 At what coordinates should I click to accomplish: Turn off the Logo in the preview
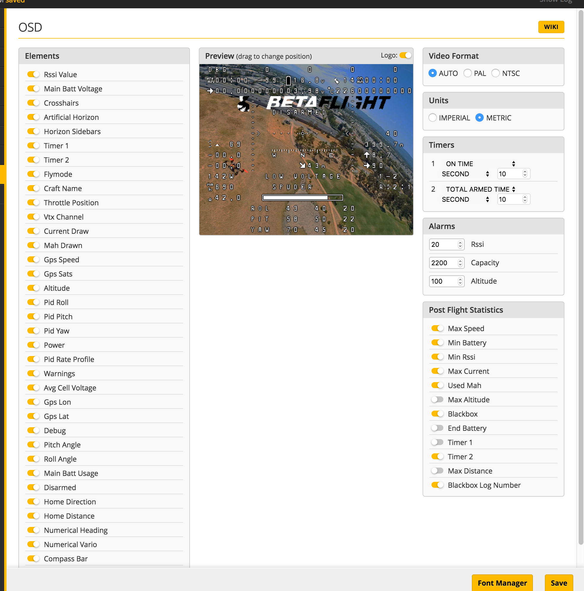(x=406, y=55)
